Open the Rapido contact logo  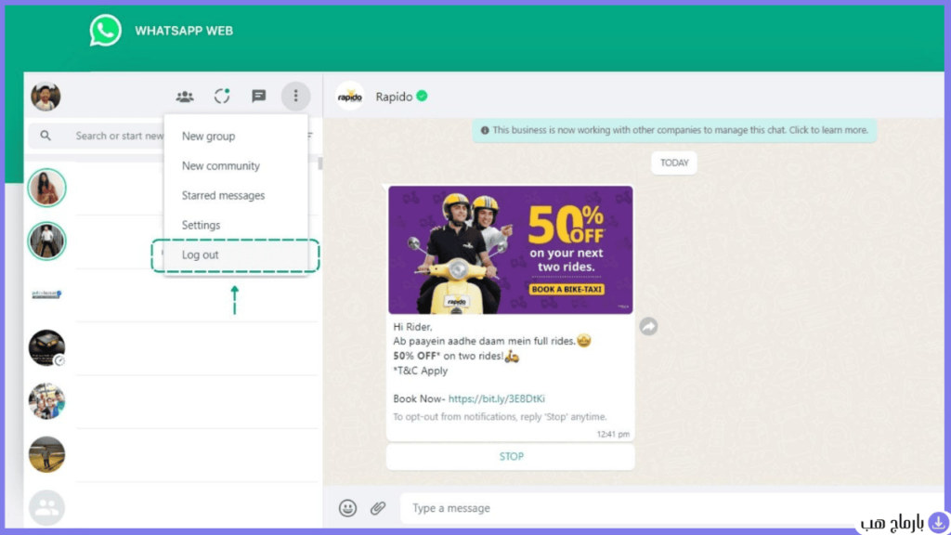click(x=350, y=97)
